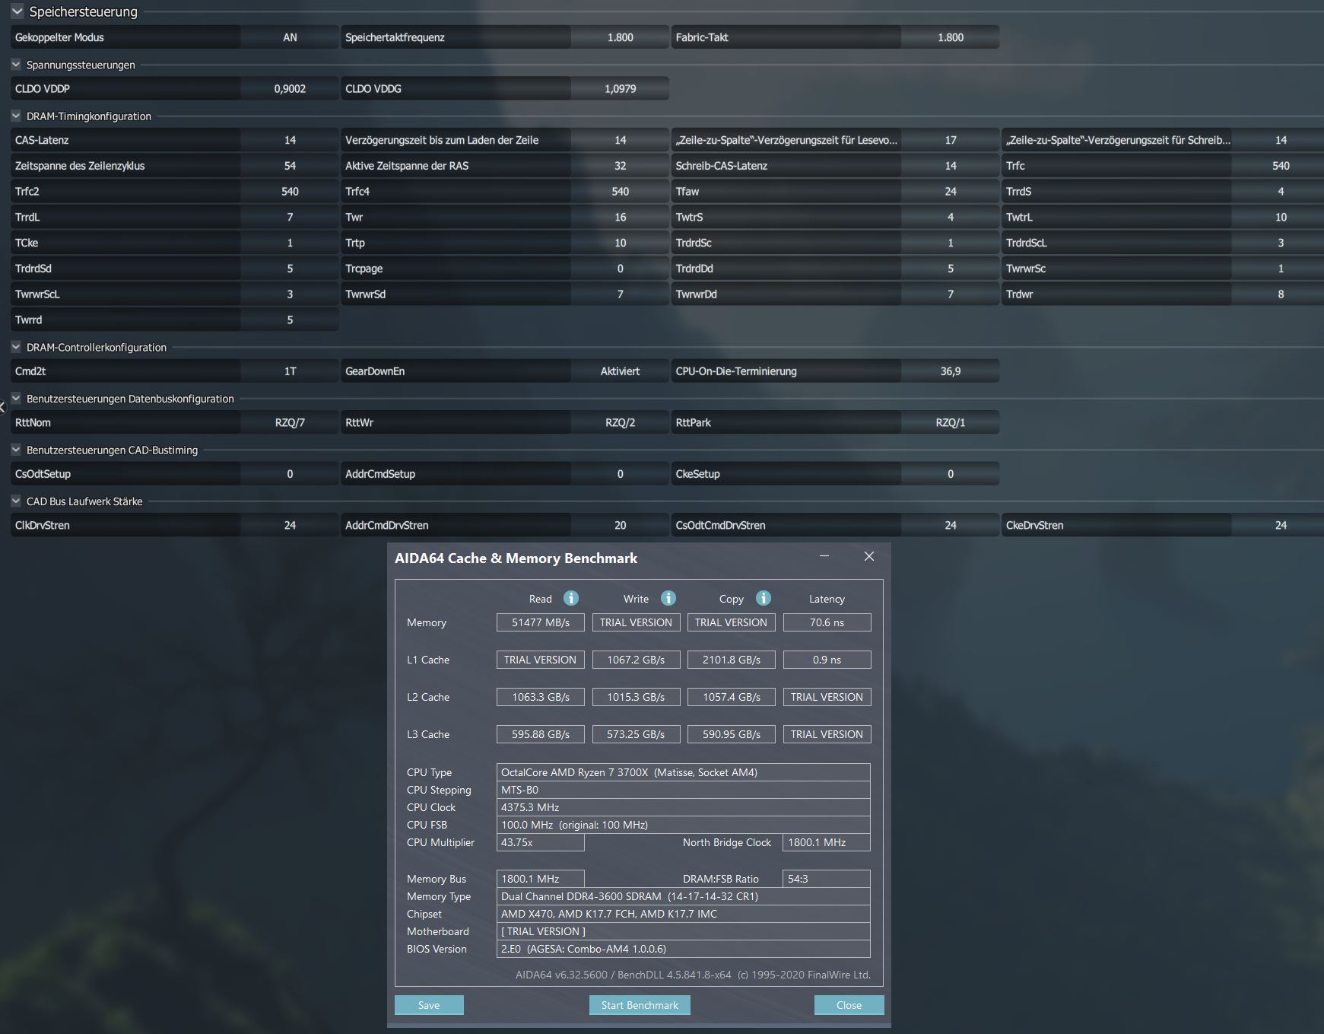Collapse Benutzersteuerungen Datenbuskonfiguration section

pyautogui.click(x=16, y=399)
